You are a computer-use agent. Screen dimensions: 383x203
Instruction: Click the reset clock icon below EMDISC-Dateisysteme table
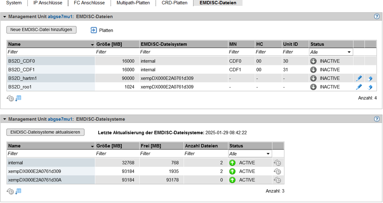[10, 191]
